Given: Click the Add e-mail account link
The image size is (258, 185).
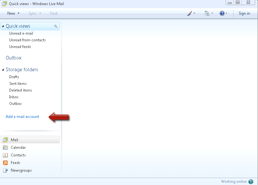Looking at the screenshot, I should 22,117.
